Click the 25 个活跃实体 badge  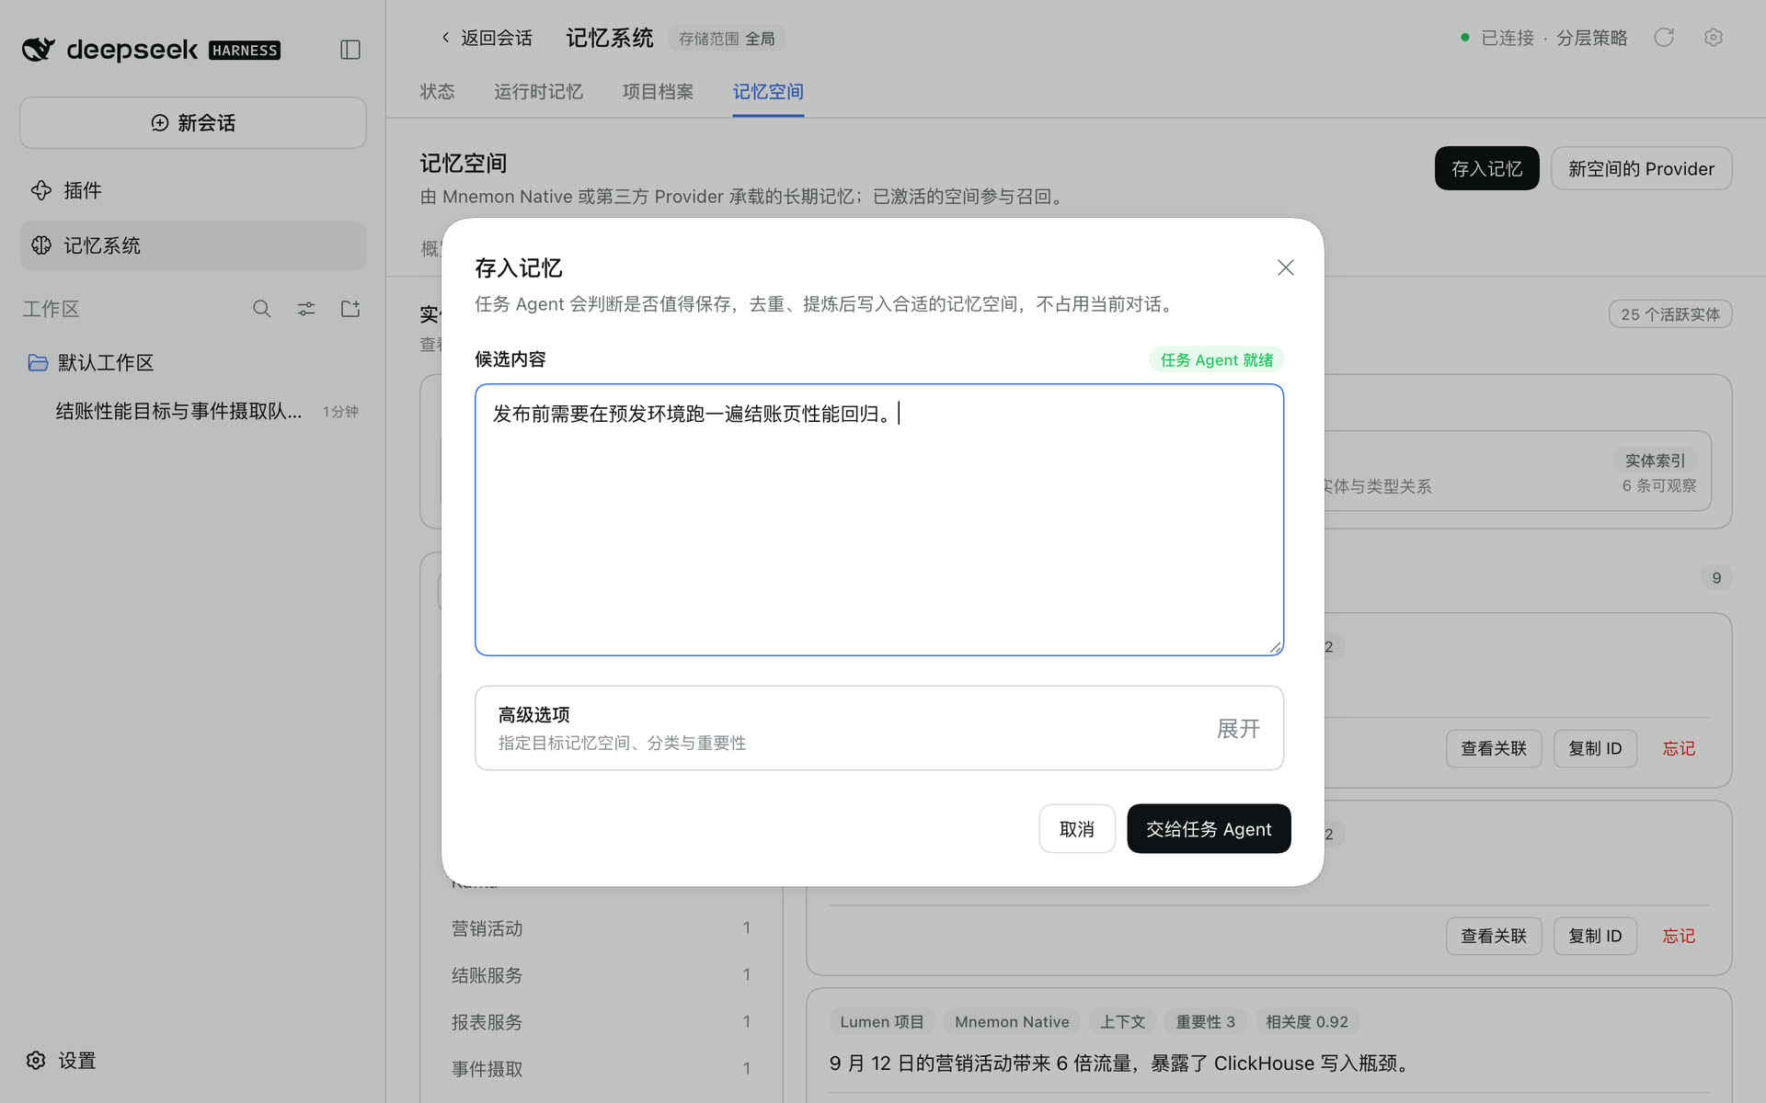point(1669,314)
